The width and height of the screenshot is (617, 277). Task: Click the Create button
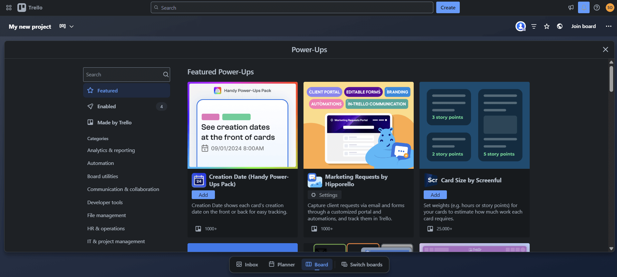(448, 7)
